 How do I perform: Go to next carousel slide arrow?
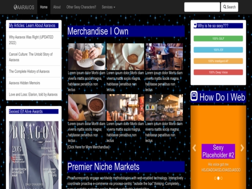[242, 148]
